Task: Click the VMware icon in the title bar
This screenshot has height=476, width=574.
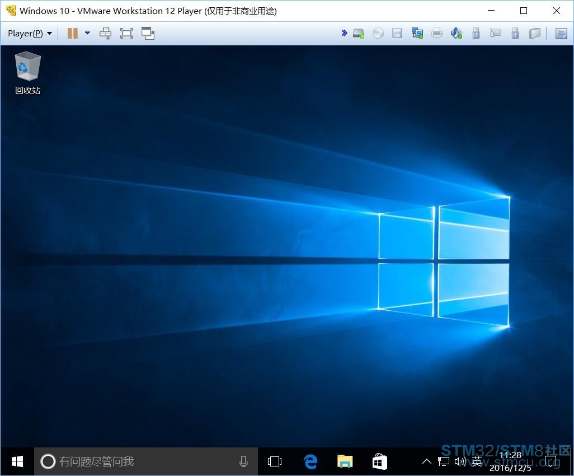Action: pos(11,11)
